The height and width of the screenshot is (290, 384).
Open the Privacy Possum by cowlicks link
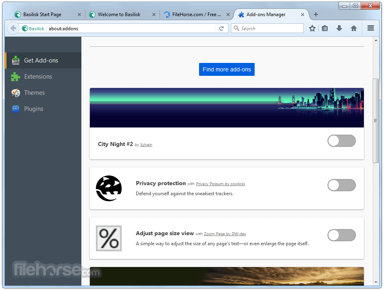point(220,184)
